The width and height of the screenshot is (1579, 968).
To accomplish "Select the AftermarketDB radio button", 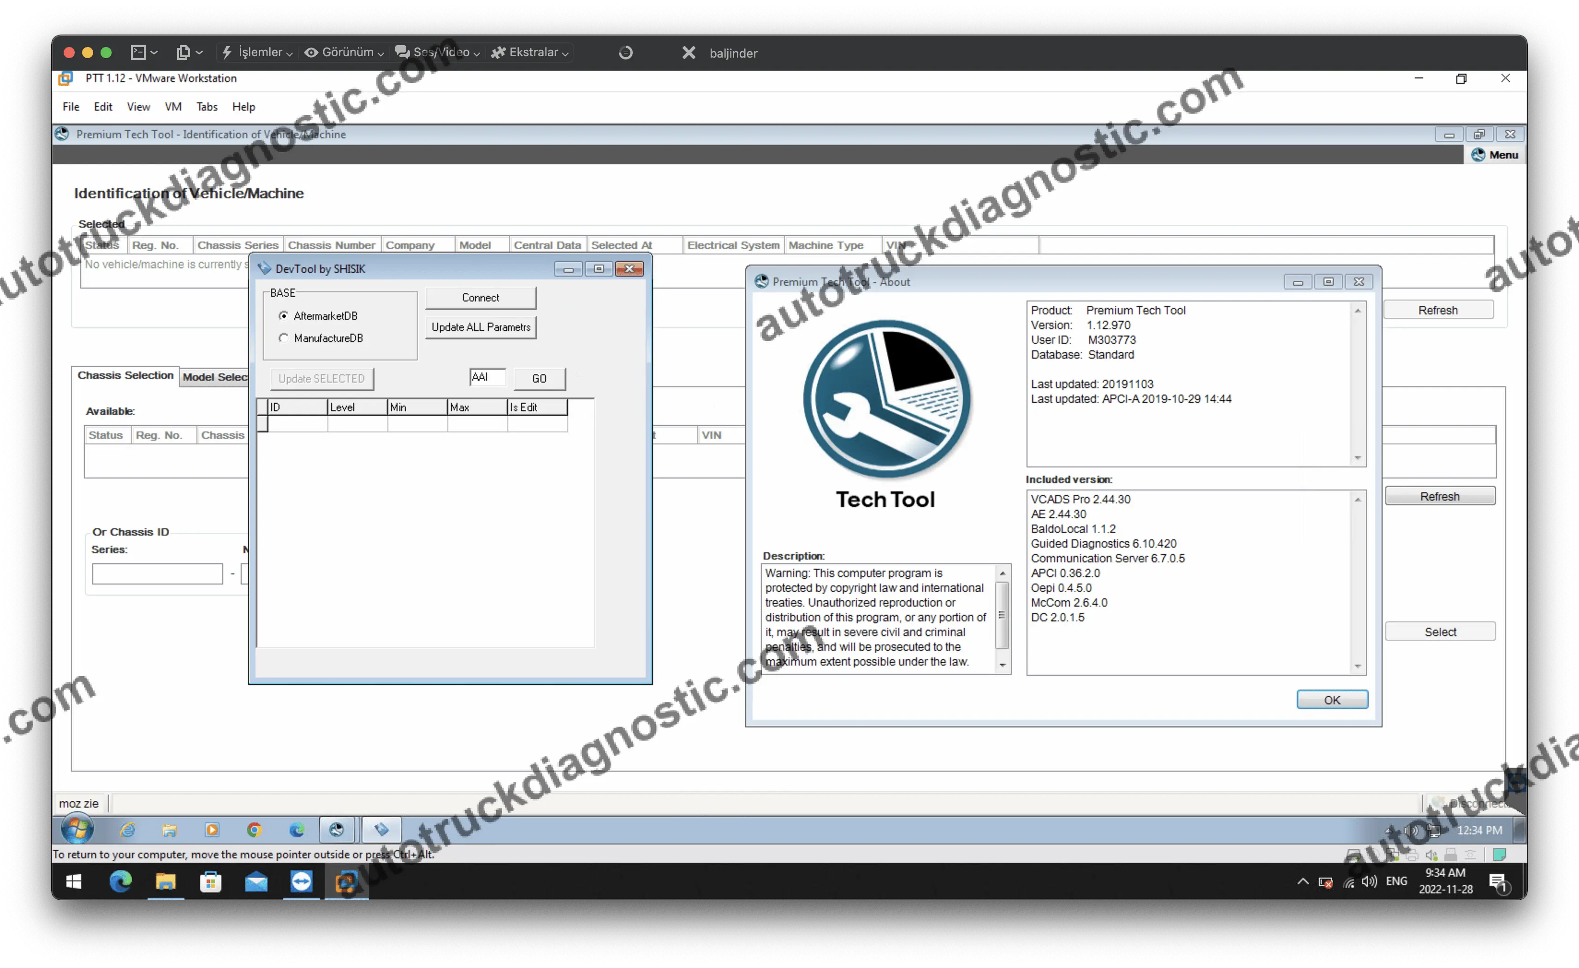I will click(x=284, y=315).
